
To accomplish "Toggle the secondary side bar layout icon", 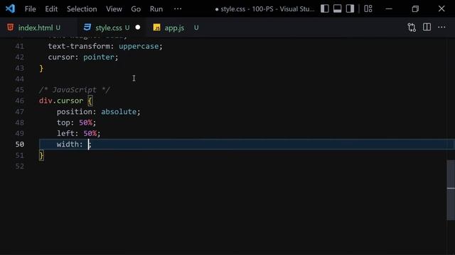I will tap(350, 8).
